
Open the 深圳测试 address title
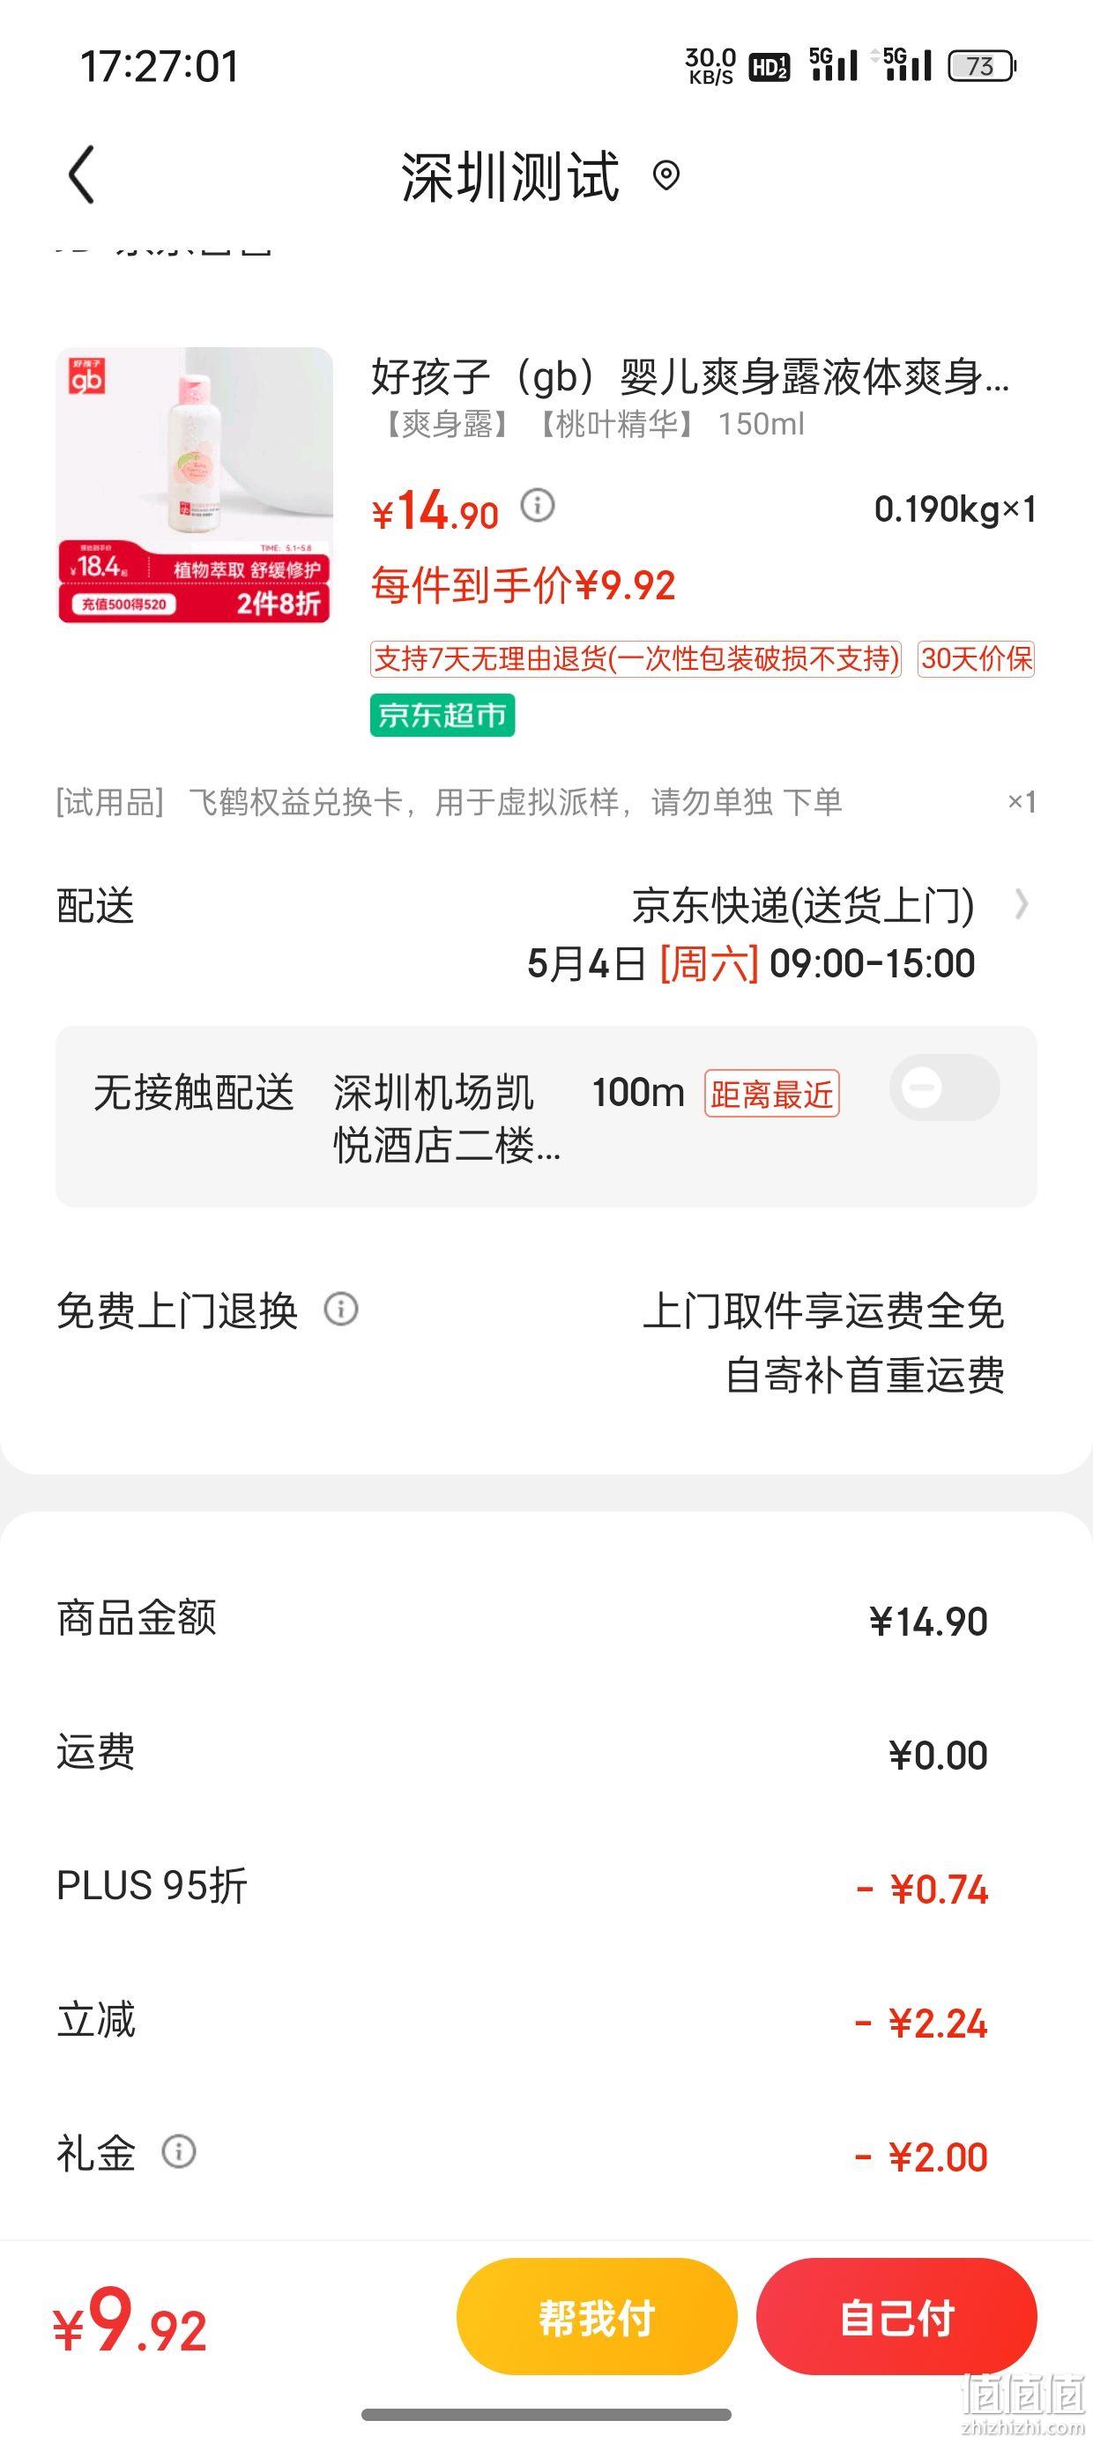[510, 176]
